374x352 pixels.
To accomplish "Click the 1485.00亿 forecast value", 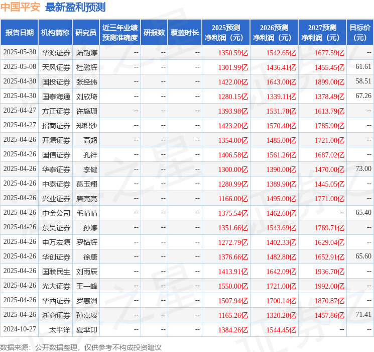I will click(281, 140).
